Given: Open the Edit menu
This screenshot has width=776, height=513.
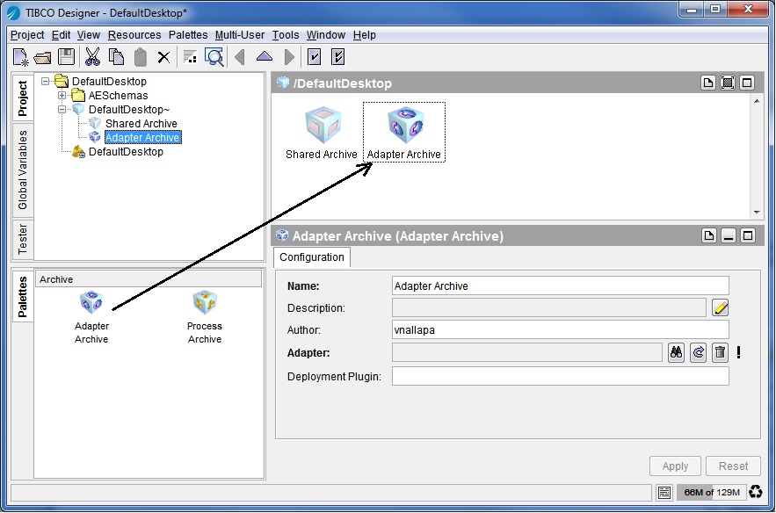Looking at the screenshot, I should point(61,35).
